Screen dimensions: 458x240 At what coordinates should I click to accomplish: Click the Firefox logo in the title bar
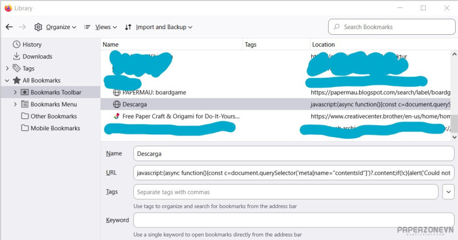9,9
